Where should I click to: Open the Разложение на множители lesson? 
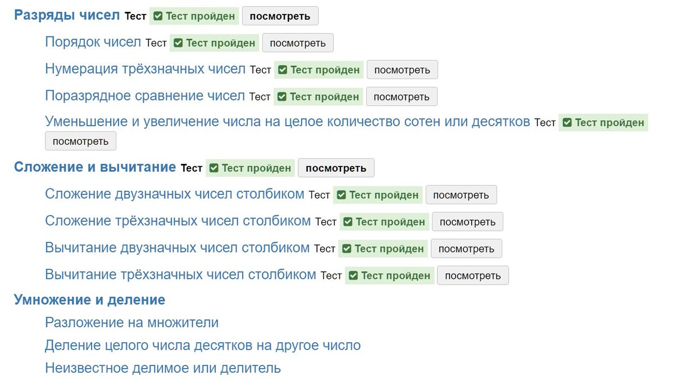click(x=131, y=323)
